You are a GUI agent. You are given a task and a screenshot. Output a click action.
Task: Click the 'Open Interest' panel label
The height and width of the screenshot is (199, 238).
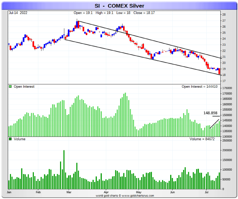24,87
